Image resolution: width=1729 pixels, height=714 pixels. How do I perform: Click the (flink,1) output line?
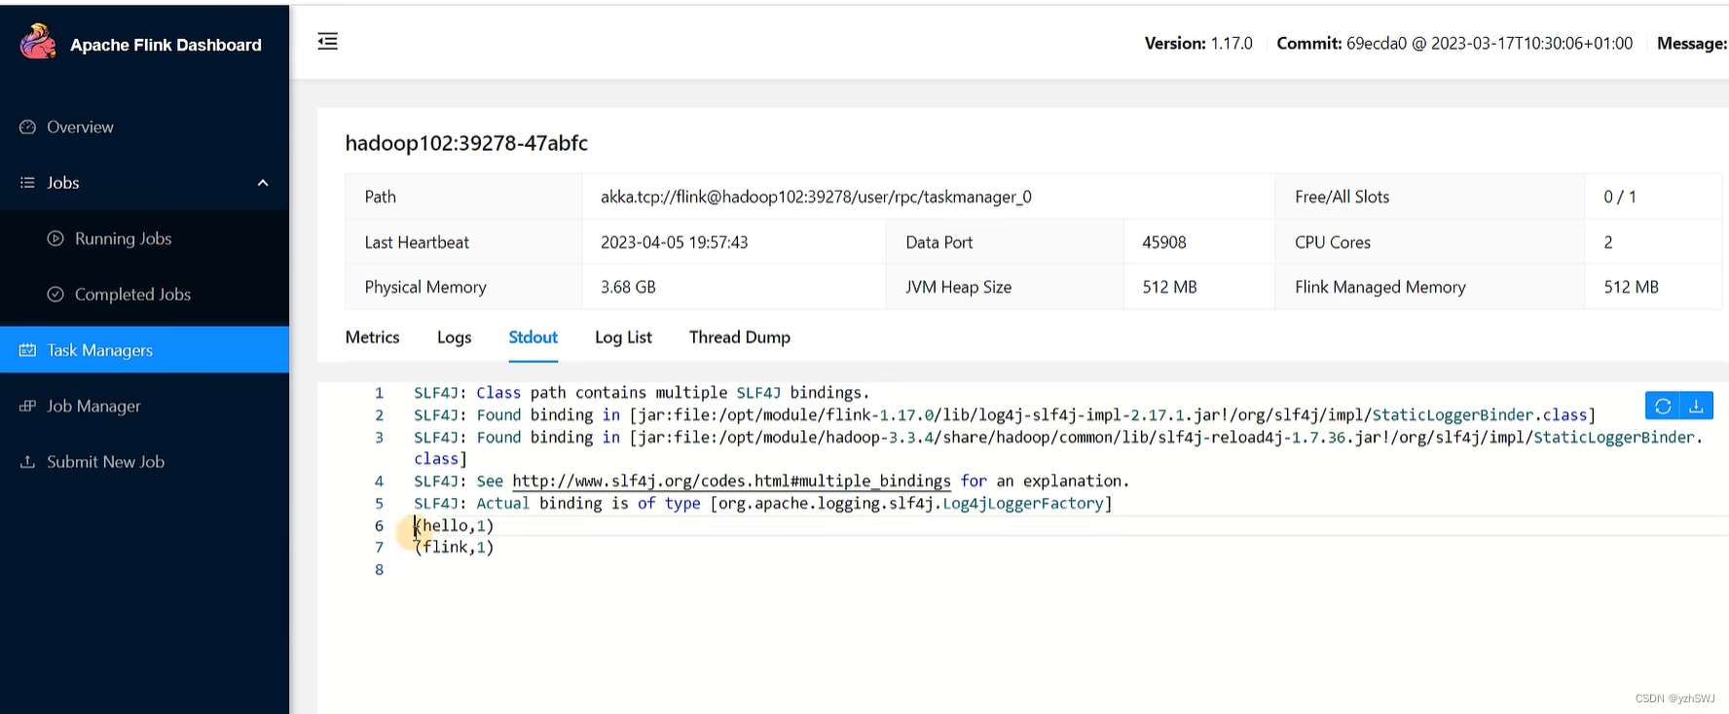tap(454, 547)
